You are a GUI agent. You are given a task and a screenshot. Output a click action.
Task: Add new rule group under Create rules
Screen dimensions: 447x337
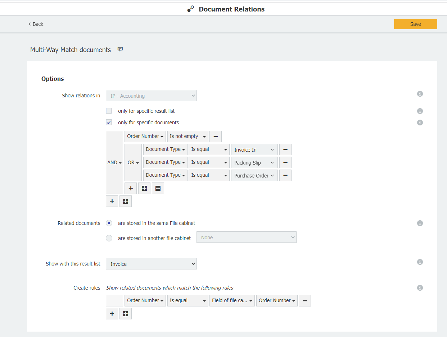click(x=125, y=314)
